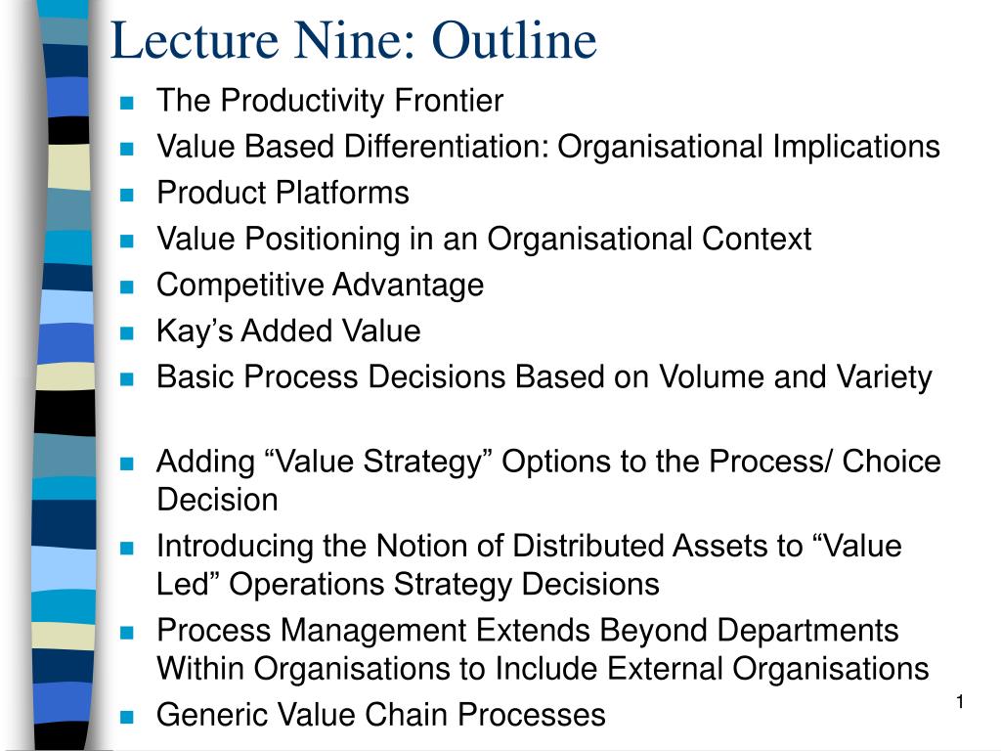Select 'Introducing the Notion of Distributed Assets' text
The width and height of the screenshot is (1001, 751).
click(529, 564)
